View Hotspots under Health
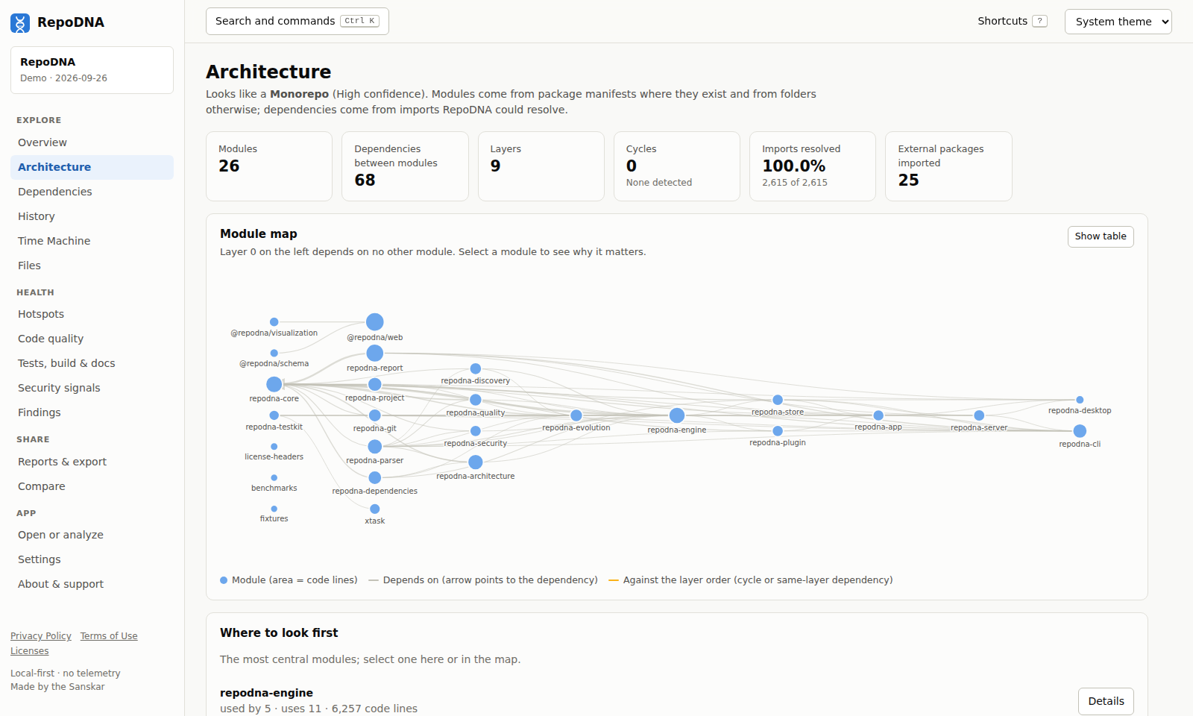 coord(92,314)
